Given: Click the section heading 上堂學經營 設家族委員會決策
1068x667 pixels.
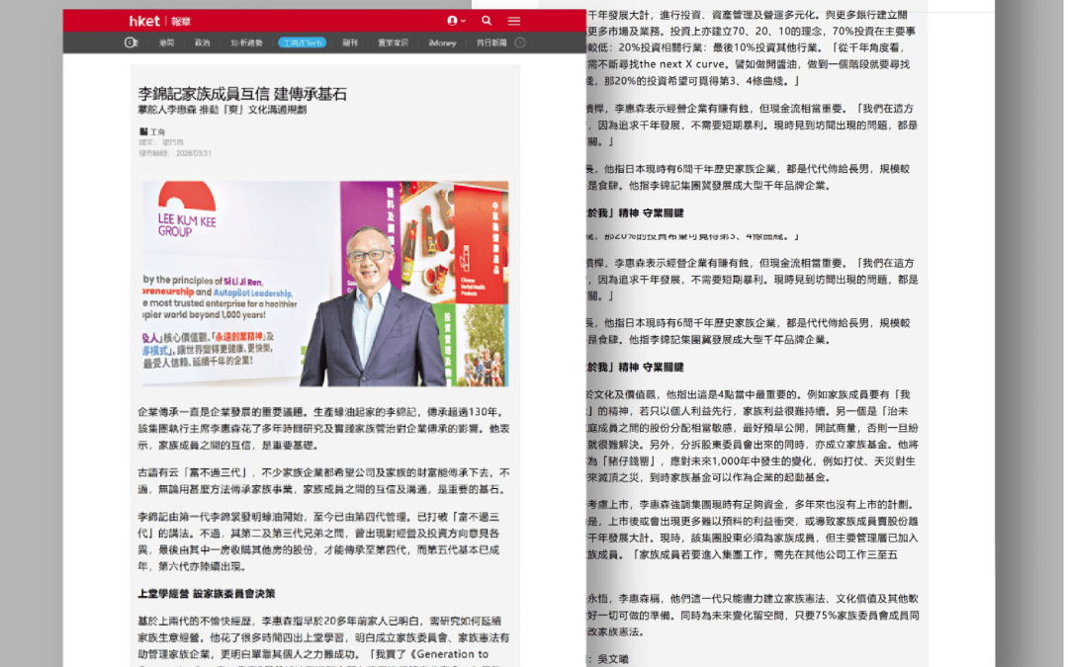Looking at the screenshot, I should tap(207, 594).
